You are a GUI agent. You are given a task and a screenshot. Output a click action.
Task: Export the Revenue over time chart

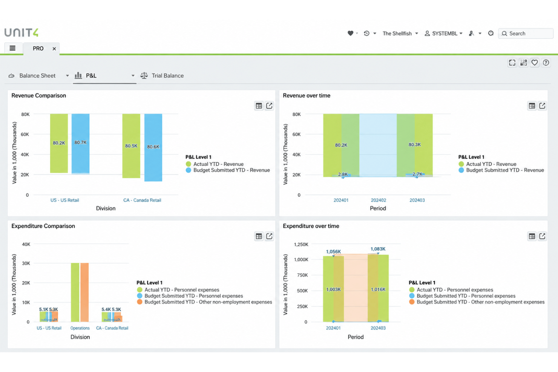click(542, 106)
